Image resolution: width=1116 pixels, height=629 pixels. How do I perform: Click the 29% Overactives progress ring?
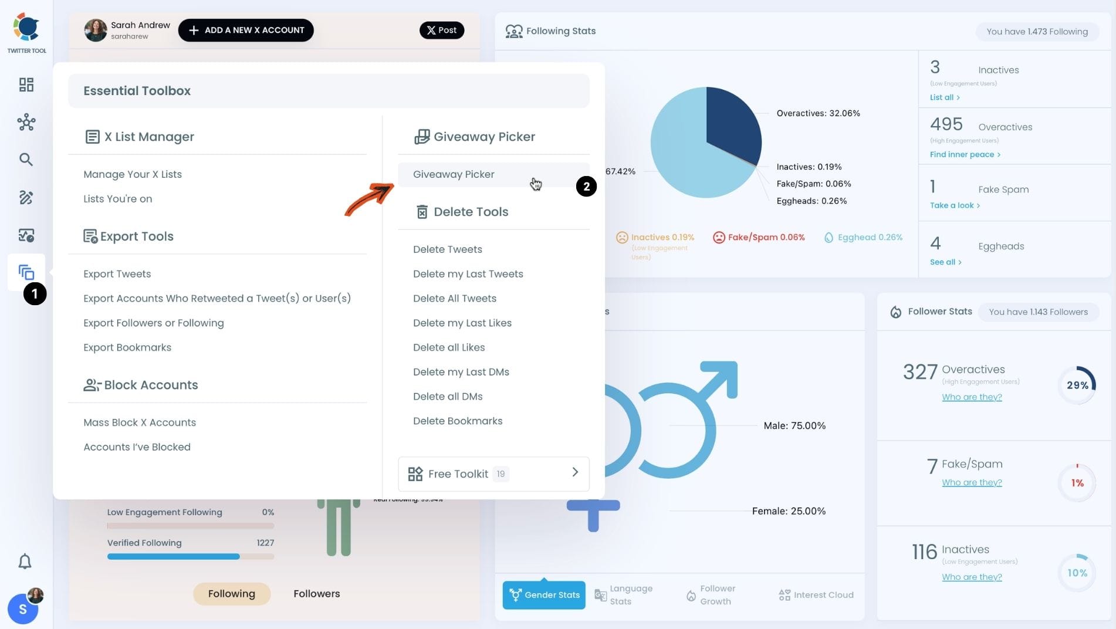click(x=1077, y=385)
